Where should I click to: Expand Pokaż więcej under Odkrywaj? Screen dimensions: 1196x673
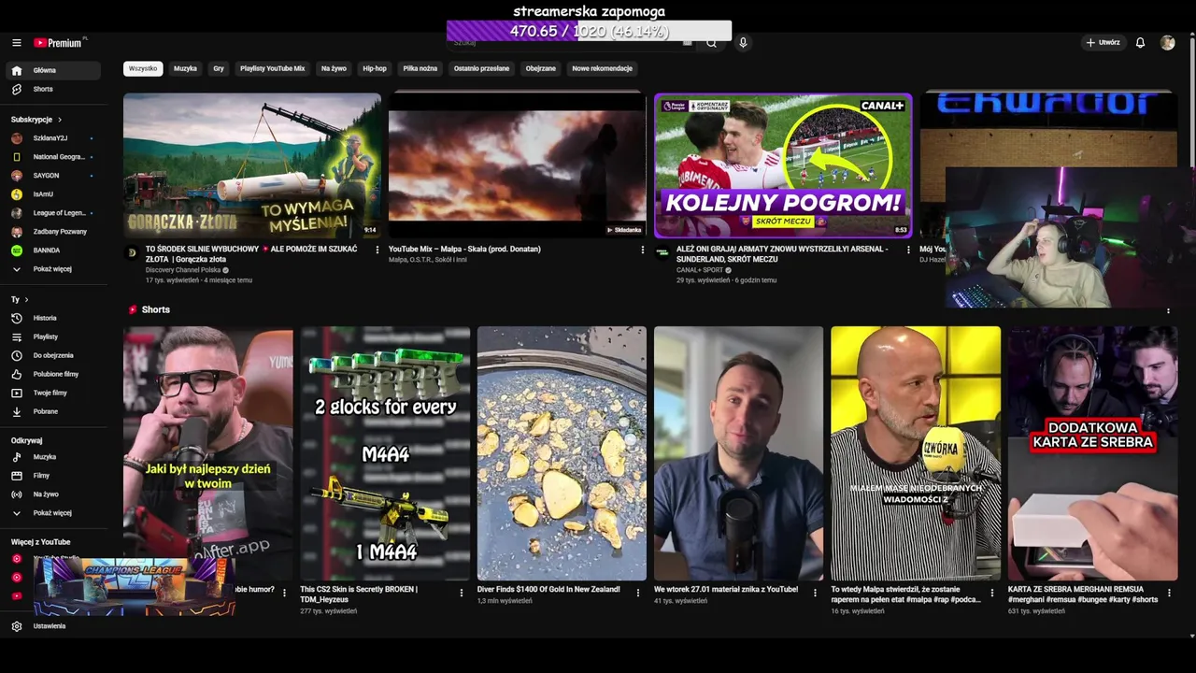point(55,513)
